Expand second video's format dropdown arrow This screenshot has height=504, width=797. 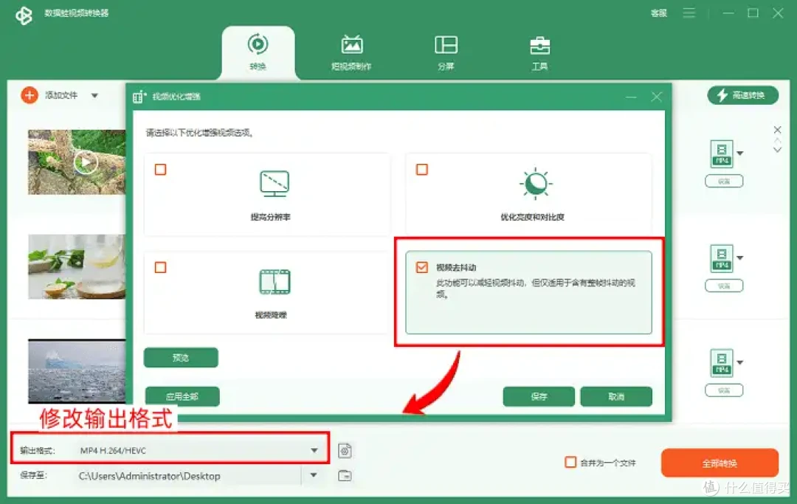point(740,258)
